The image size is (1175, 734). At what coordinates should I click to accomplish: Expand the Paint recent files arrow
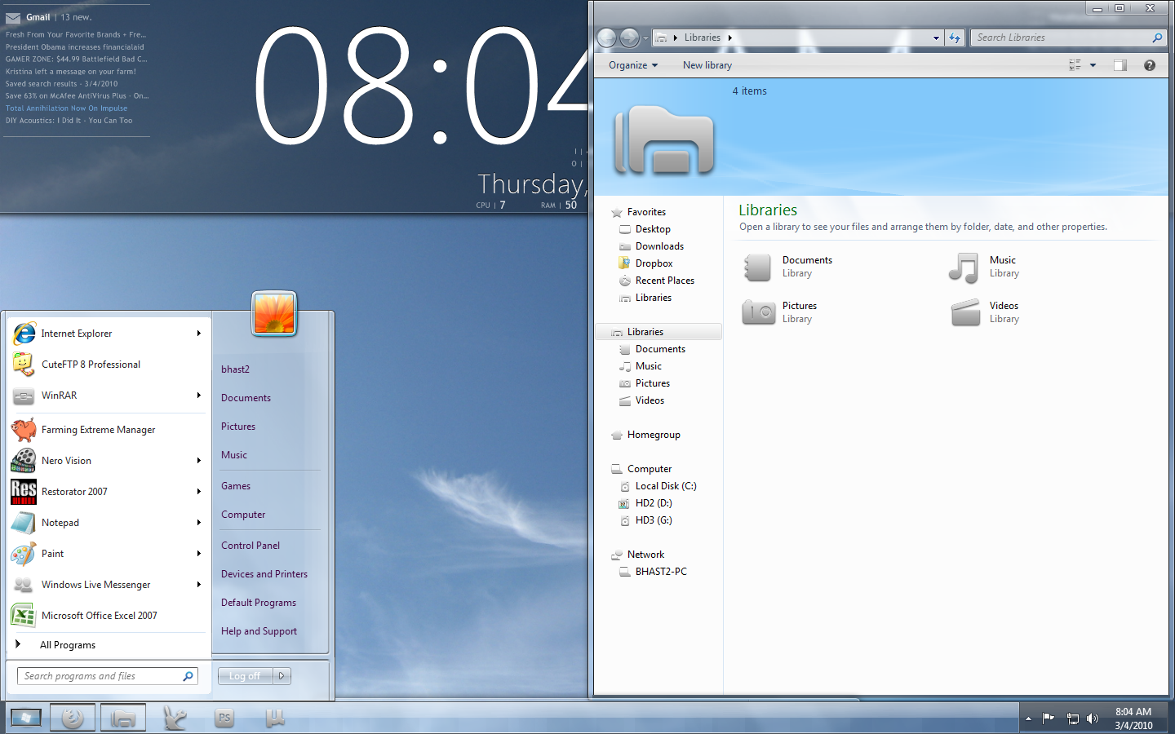coord(199,554)
